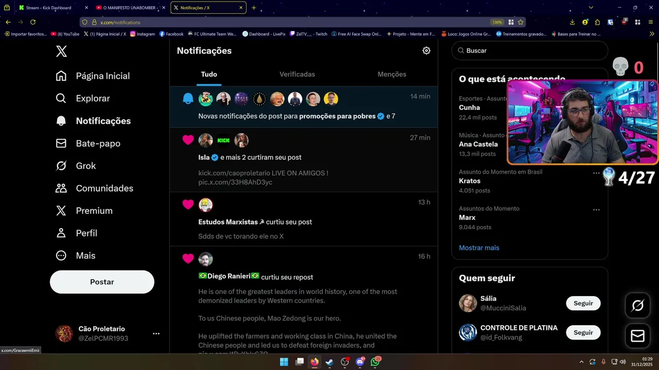Open Premium in the sidebar
Viewport: 659px width, 370px height.
point(84,211)
